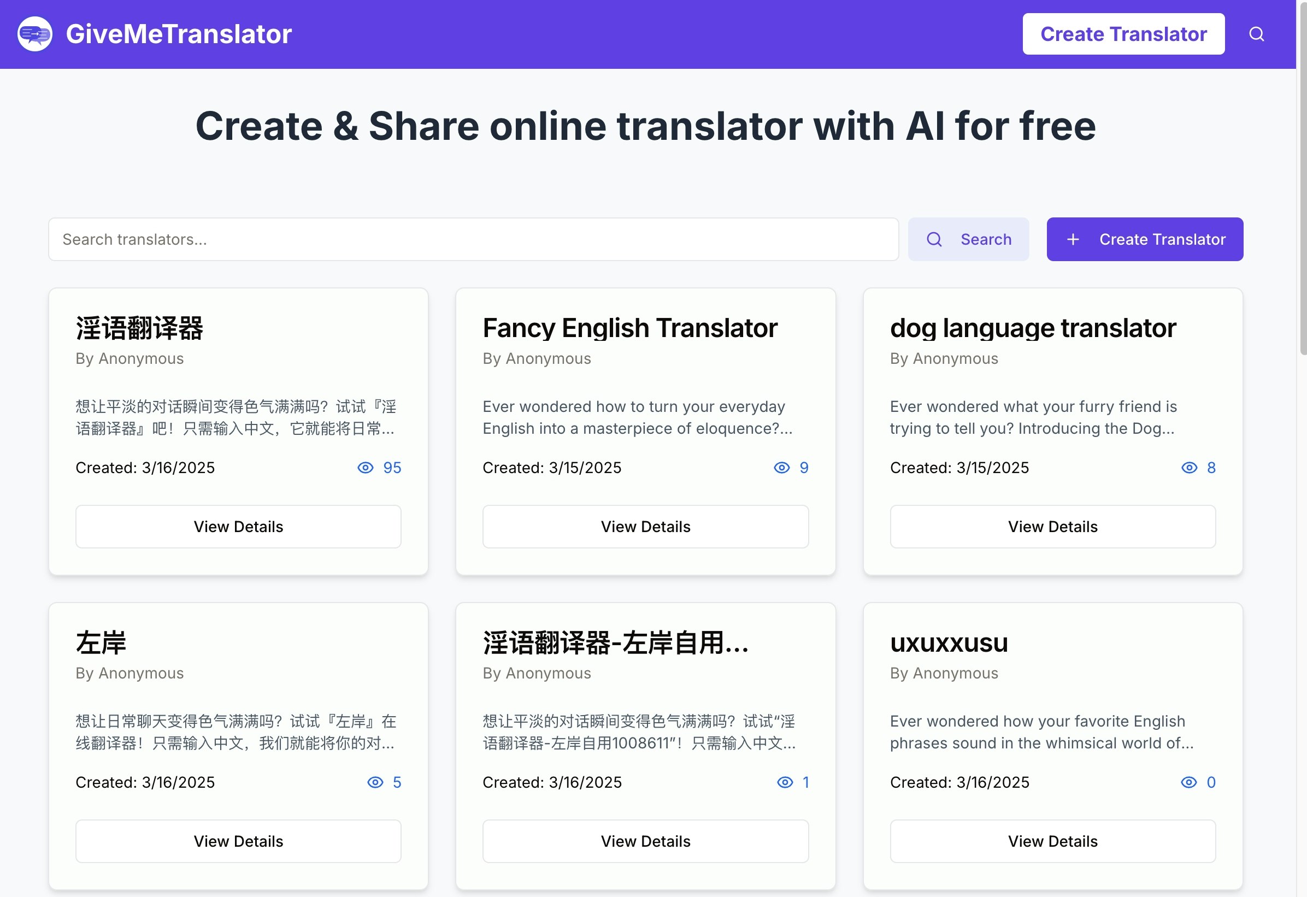
Task: Click the eye icon on the 左岸 card
Action: [375, 782]
